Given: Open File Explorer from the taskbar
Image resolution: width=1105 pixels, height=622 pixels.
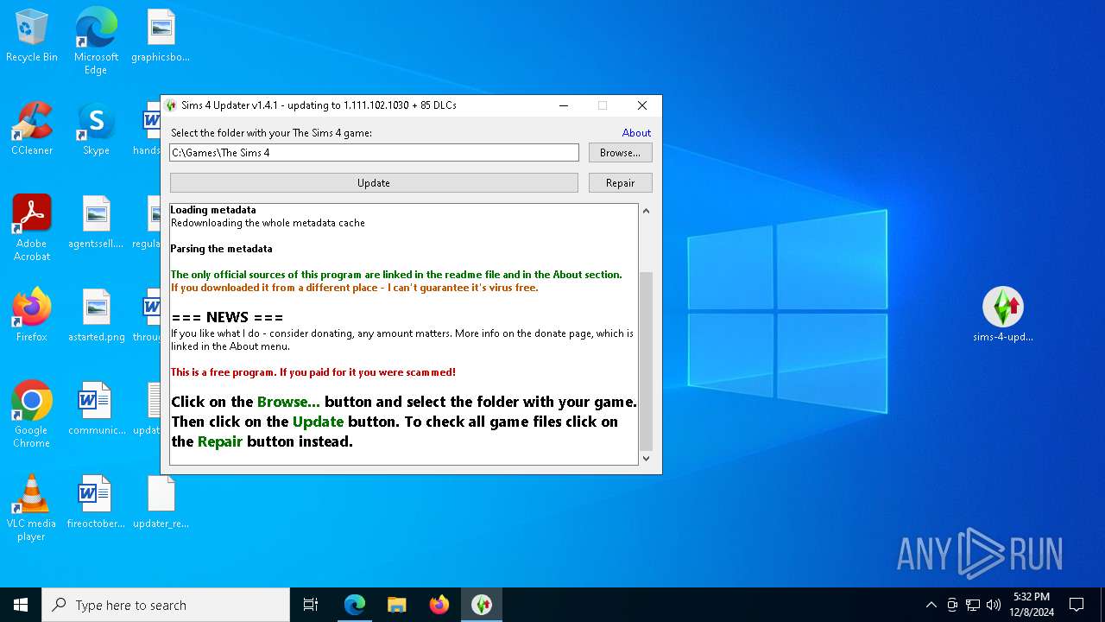Looking at the screenshot, I should (x=397, y=605).
